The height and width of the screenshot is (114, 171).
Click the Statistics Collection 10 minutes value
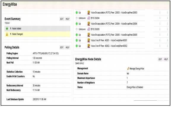37,72
